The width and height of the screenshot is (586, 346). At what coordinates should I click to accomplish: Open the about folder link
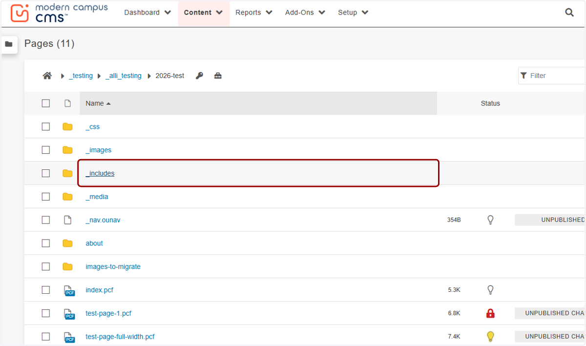(94, 243)
